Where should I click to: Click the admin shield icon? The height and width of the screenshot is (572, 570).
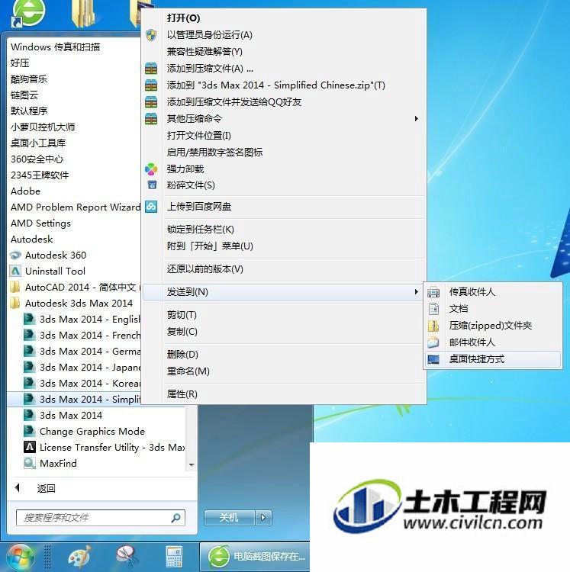coord(151,35)
